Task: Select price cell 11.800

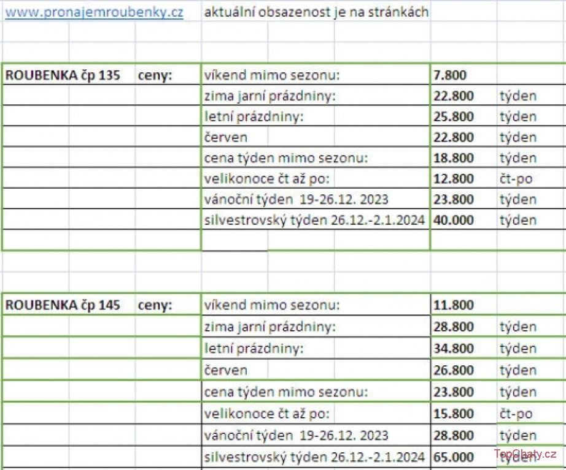Action: [454, 305]
